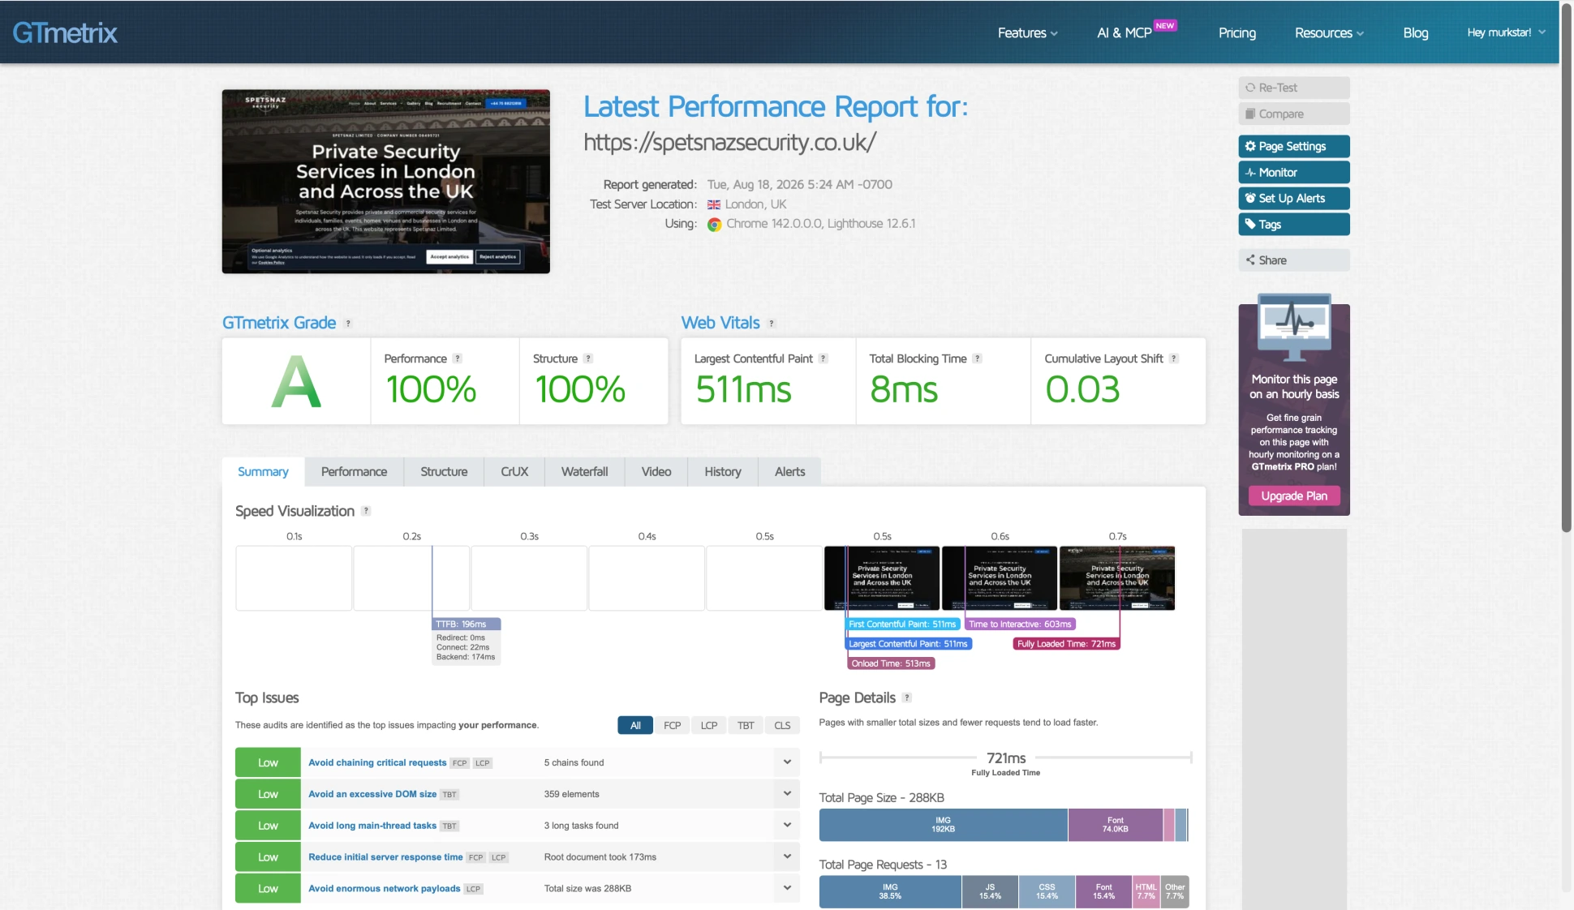
Task: Expand the Avoid enormous network payloads row
Action: (787, 888)
